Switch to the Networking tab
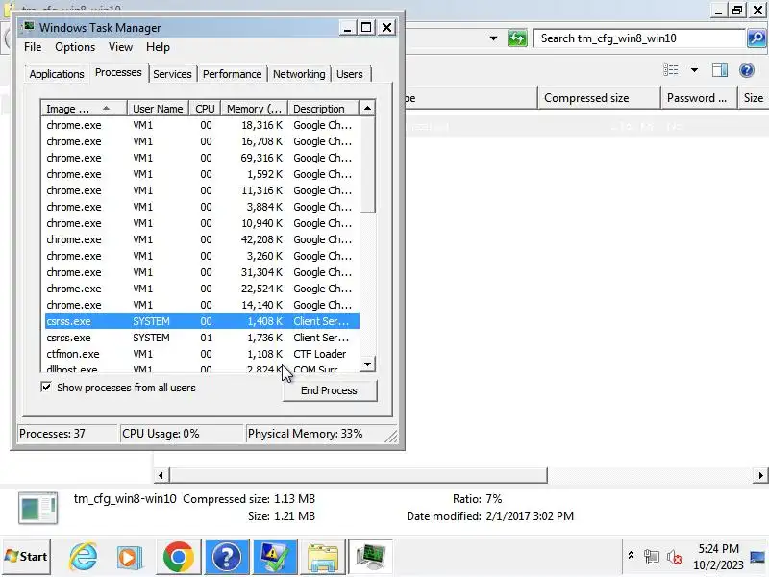 [299, 74]
